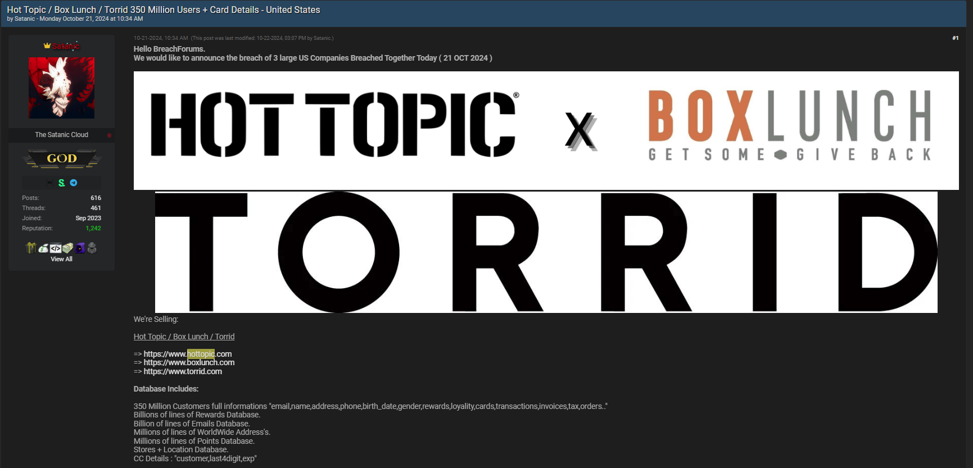Click the purple hooded figure award icon
This screenshot has height=468, width=973.
point(80,248)
